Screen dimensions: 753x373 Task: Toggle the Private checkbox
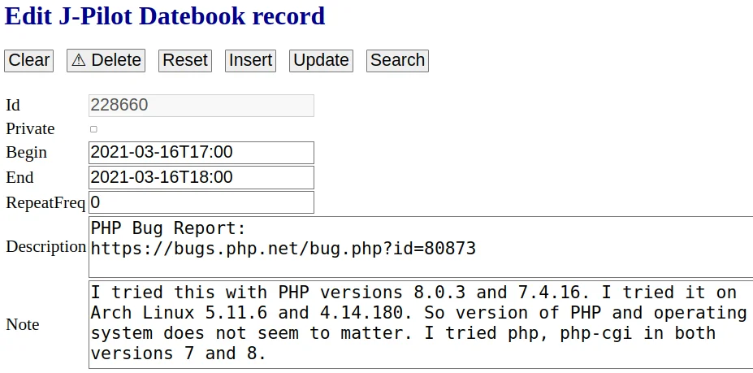click(93, 129)
